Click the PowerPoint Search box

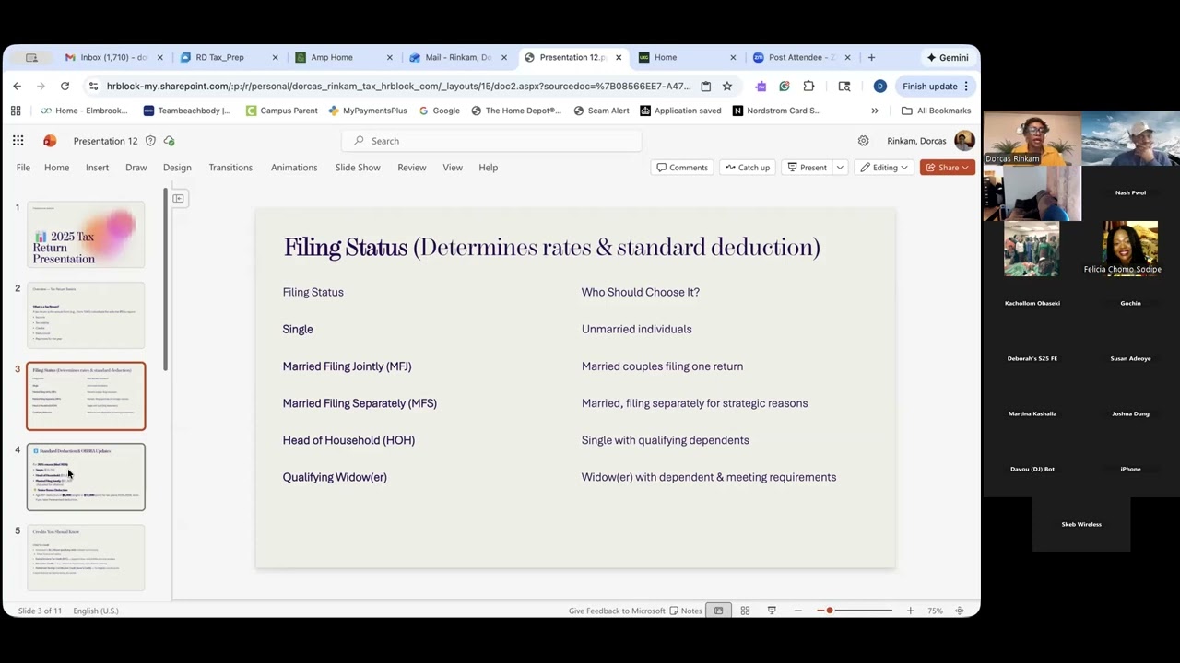[x=492, y=141]
